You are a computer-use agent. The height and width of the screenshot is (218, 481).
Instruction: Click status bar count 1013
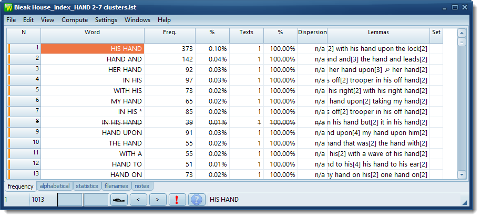click(38, 200)
